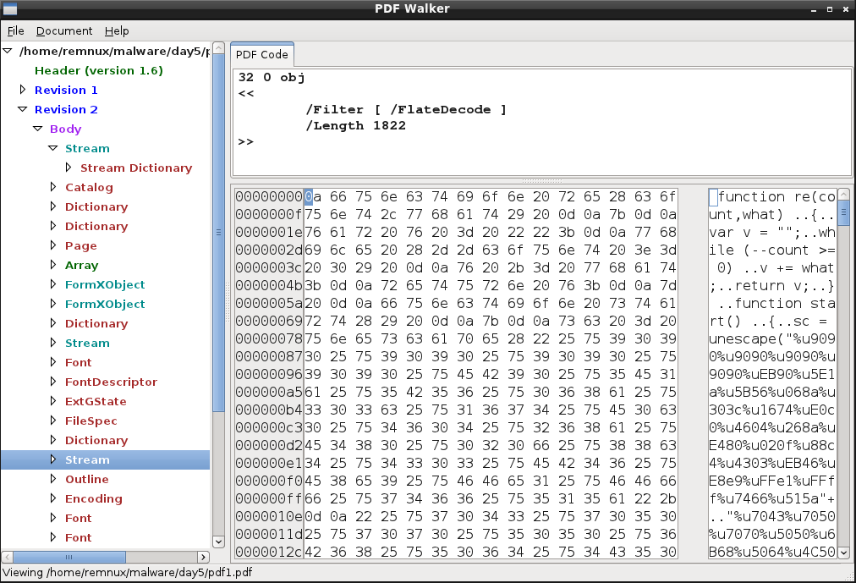856x583 pixels.
Task: Select the ExtGState tree item
Action: (x=96, y=401)
